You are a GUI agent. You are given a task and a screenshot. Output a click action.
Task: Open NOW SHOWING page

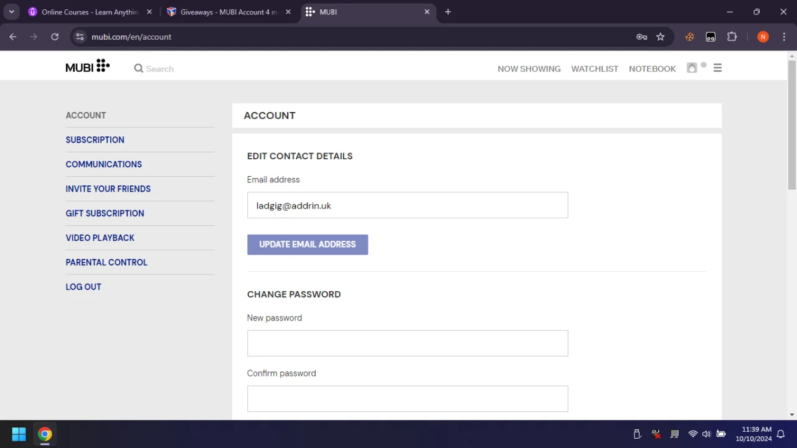click(x=529, y=68)
